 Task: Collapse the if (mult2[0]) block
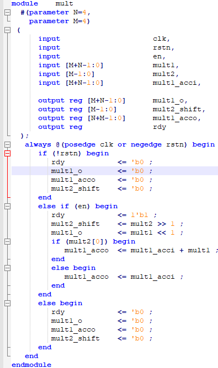8,241
